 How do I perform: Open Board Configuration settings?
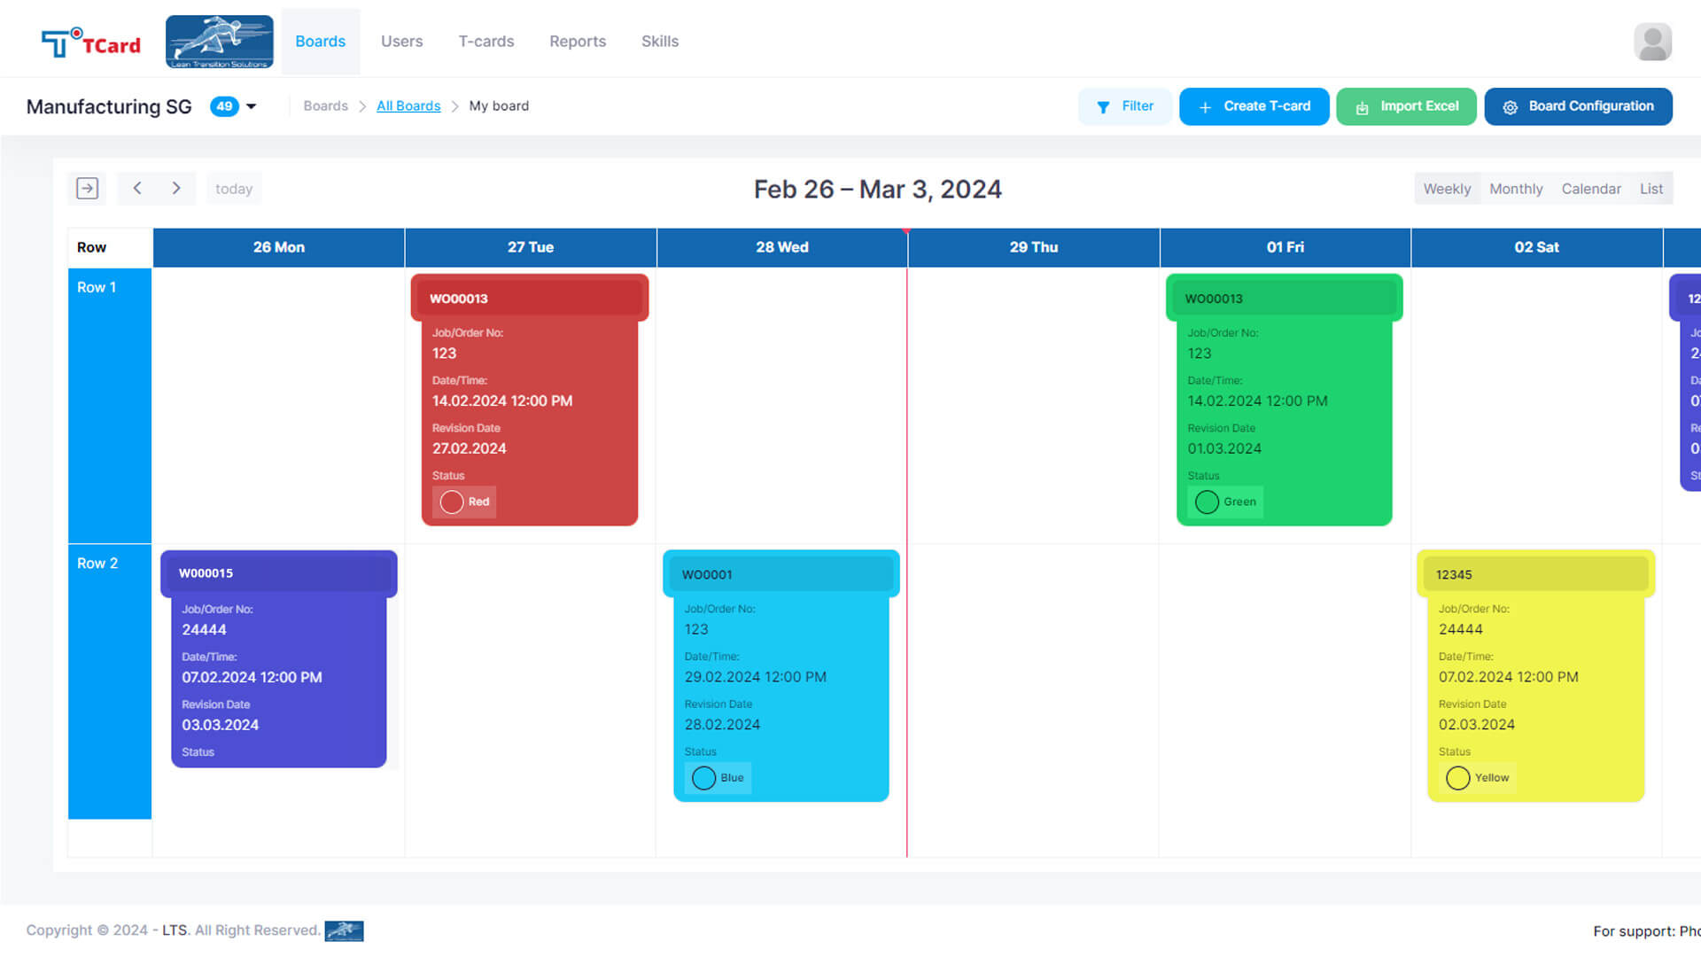1578,106
